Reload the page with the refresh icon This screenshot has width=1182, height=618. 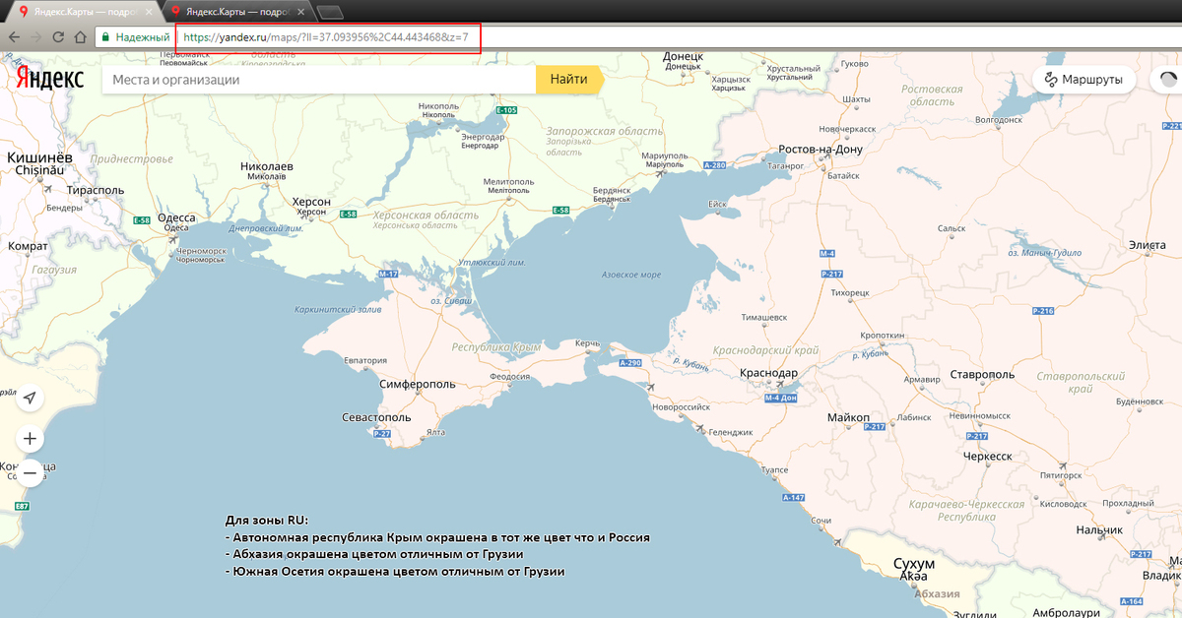coord(58,37)
